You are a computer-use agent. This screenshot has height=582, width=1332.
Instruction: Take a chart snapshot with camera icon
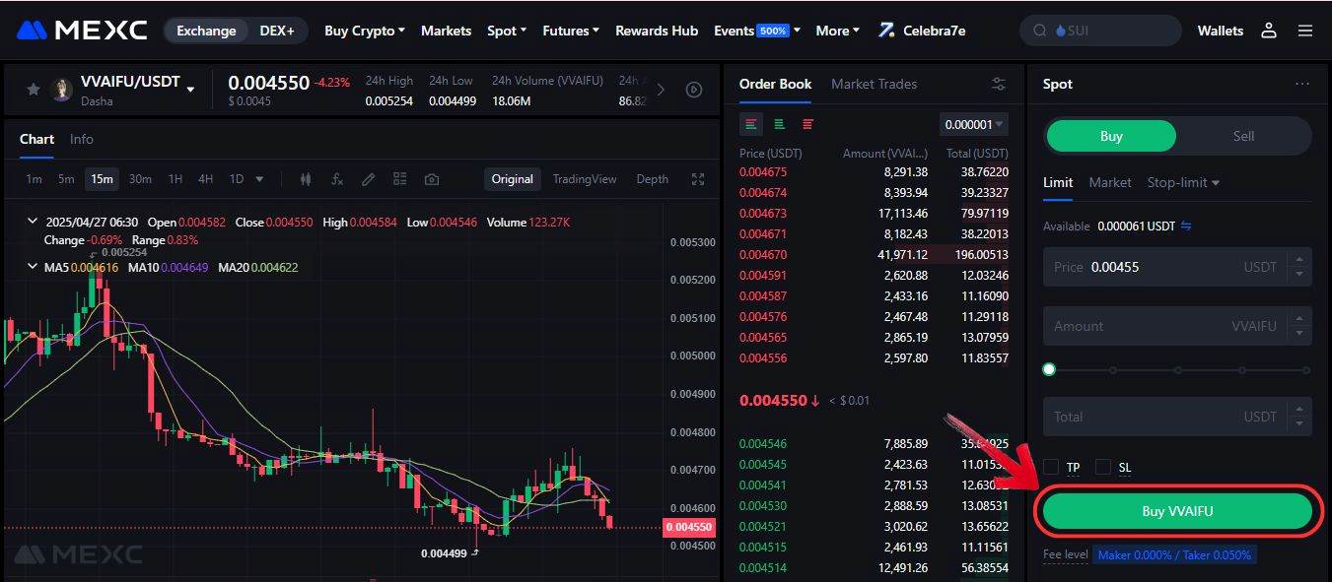(x=431, y=179)
